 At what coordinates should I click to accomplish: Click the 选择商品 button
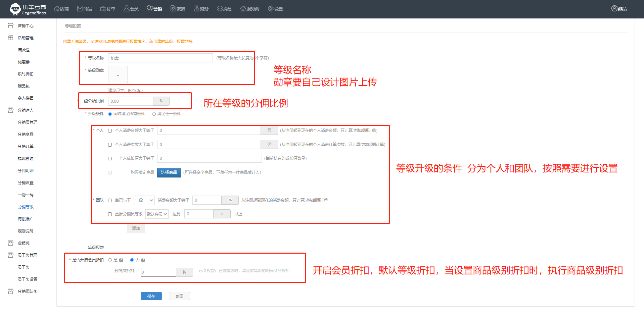tap(169, 172)
